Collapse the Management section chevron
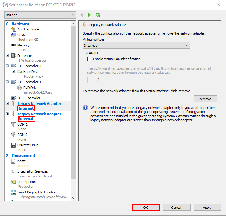 point(7,155)
